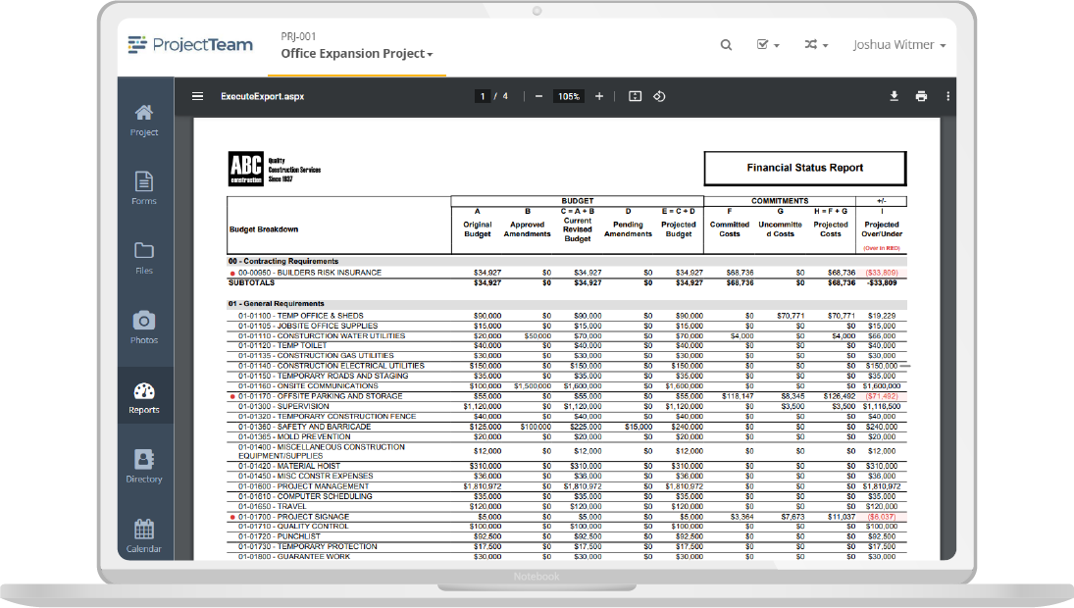Screen dimensions: 1074x608
Task: Rotate the PDF page
Action: 659,96
